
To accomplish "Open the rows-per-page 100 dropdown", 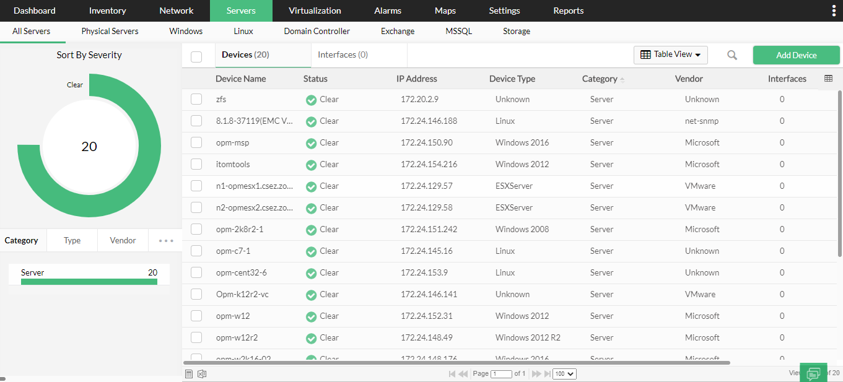I will [564, 374].
